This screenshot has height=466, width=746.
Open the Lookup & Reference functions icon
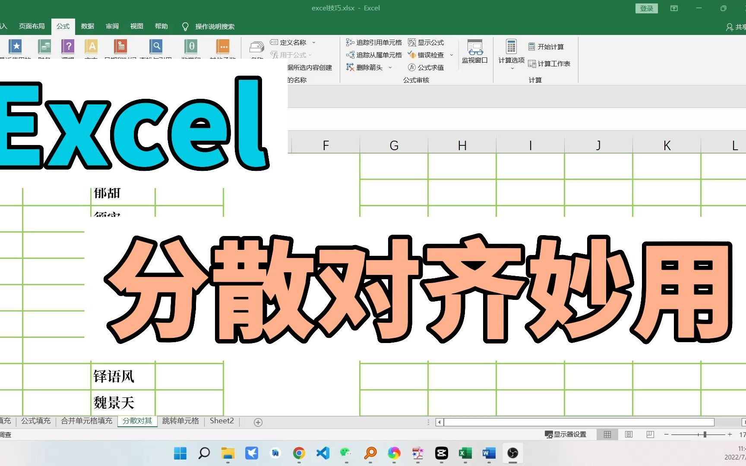[x=156, y=46]
